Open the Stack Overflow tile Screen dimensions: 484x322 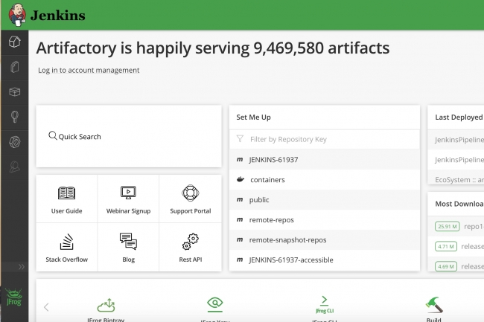pos(67,241)
